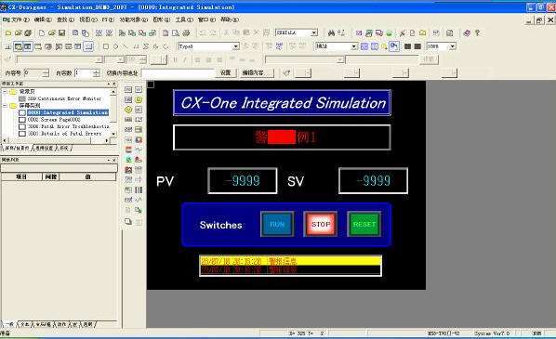Click the yellow smiley object icon
Viewport: 556px width, 339px height.
coord(139,99)
